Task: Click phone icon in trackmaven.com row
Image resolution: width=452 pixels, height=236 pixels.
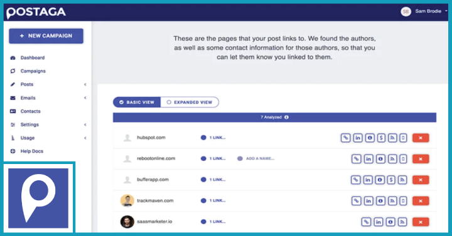Action: [403, 201]
